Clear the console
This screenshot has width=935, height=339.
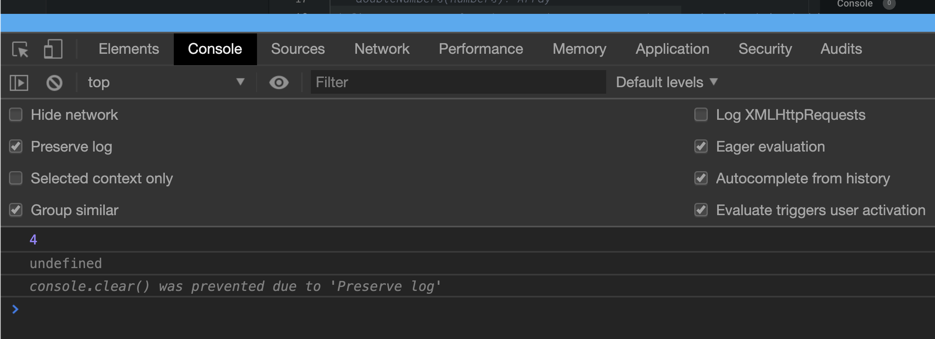tap(54, 82)
